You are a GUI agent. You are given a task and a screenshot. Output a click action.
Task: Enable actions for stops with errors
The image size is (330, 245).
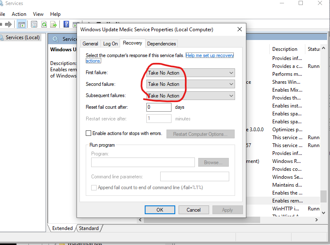point(88,133)
